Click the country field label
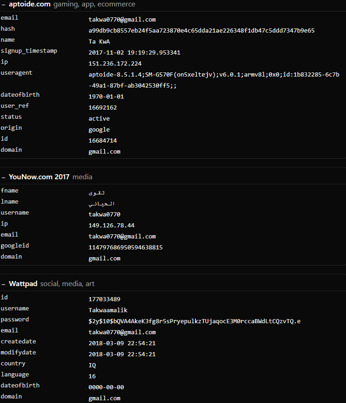 point(13,364)
